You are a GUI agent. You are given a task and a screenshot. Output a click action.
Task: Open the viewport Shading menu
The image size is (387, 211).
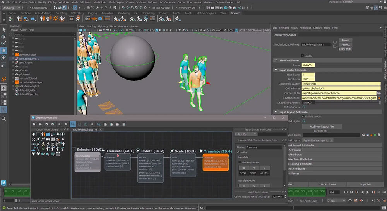click(x=91, y=26)
